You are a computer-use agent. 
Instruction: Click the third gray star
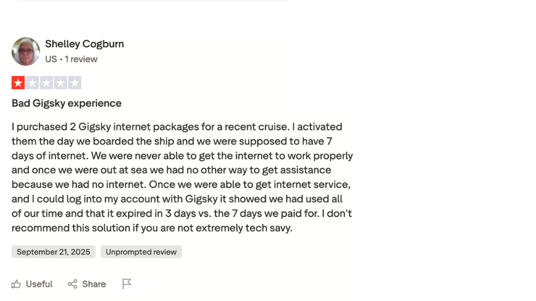coord(46,83)
